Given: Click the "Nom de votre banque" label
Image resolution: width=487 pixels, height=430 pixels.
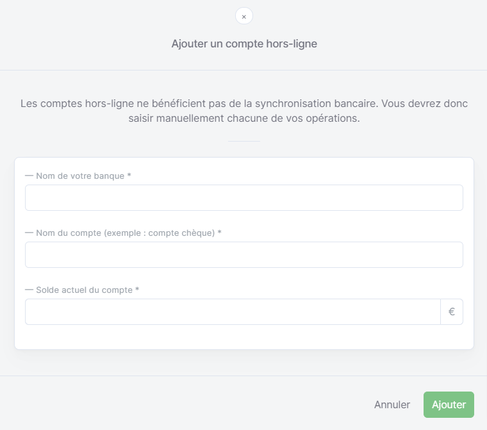Looking at the screenshot, I should (80, 176).
